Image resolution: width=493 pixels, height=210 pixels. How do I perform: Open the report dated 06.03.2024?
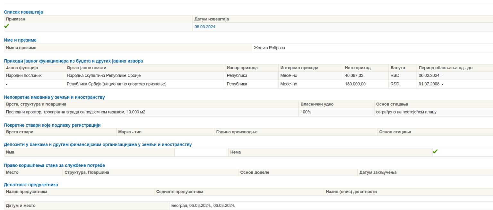coord(205,27)
